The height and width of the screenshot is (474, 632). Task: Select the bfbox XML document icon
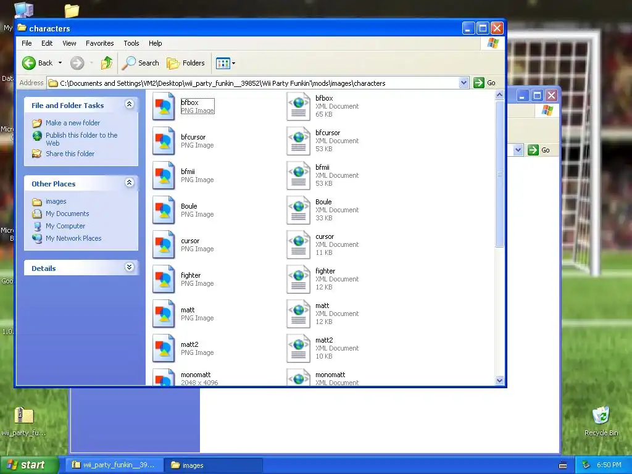pyautogui.click(x=298, y=106)
